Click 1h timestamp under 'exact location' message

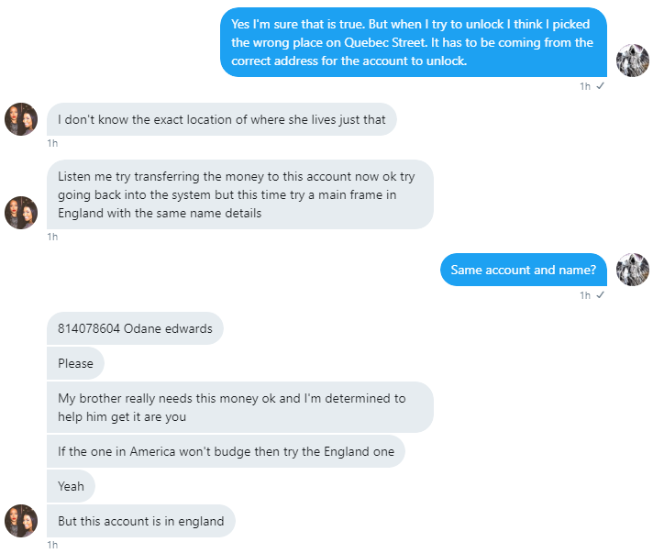point(52,143)
